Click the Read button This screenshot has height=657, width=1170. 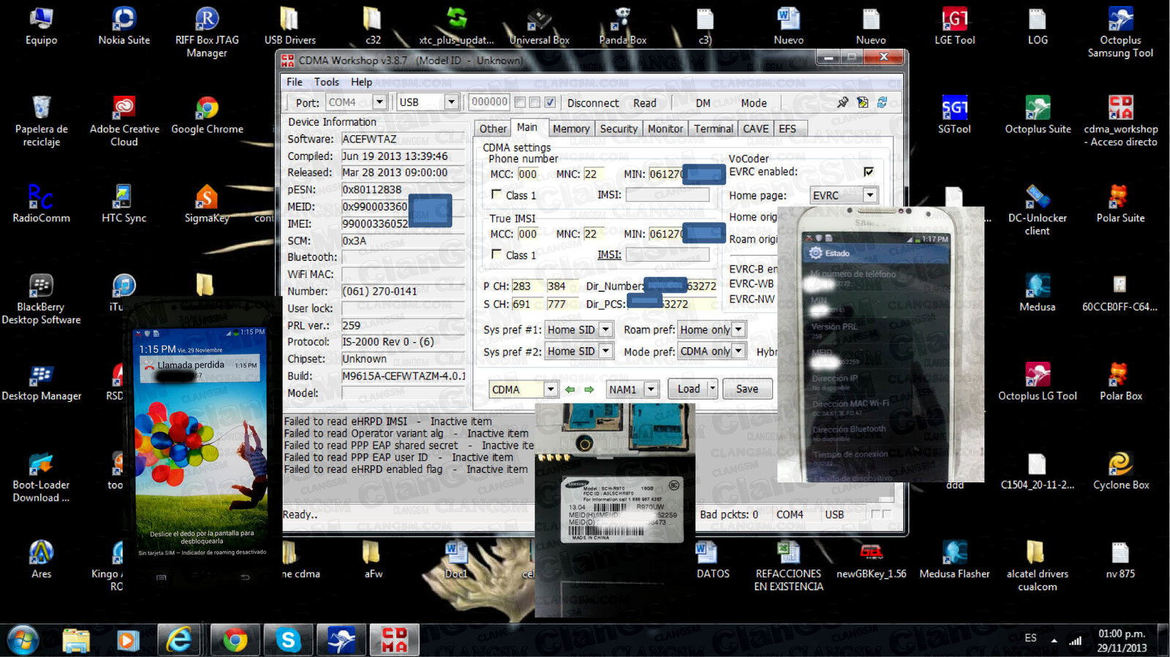644,103
